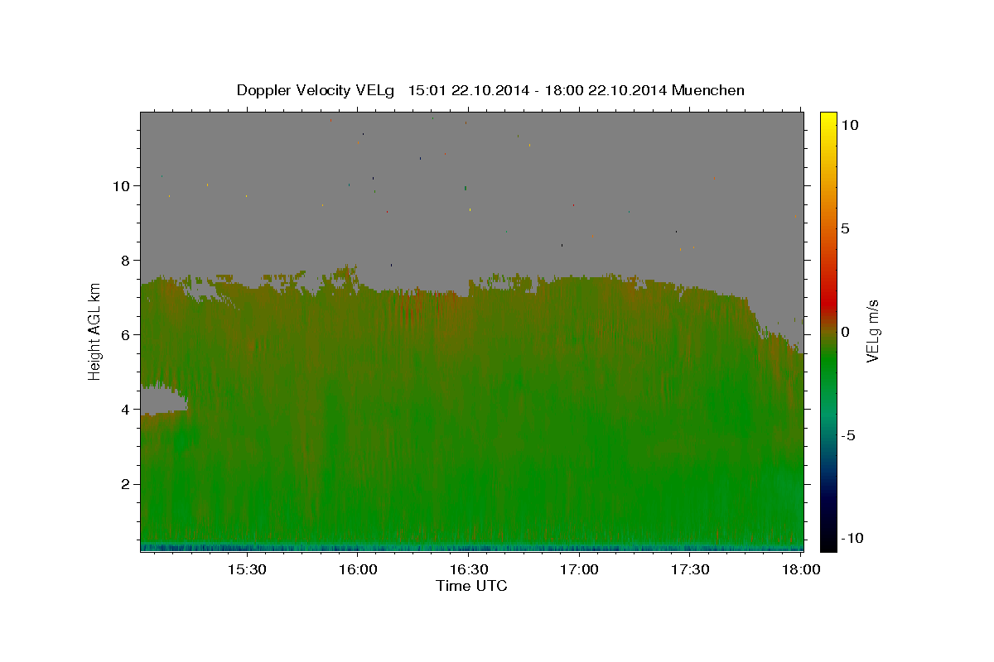Click the 'Time UTC' axis title
994x662 pixels.
tap(471, 586)
